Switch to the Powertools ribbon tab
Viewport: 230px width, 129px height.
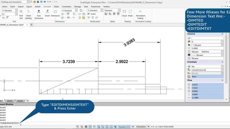point(96,6)
